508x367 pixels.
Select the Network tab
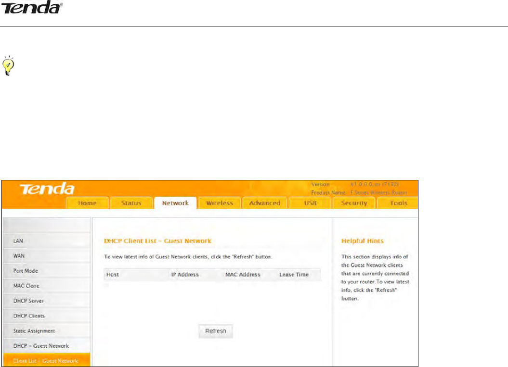175,203
